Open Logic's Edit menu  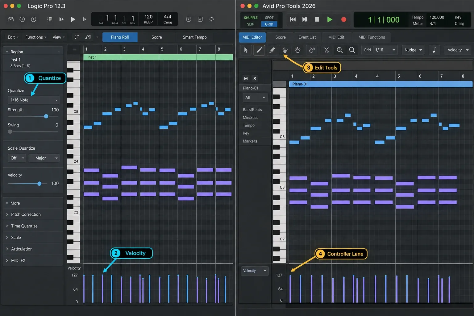(x=13, y=37)
